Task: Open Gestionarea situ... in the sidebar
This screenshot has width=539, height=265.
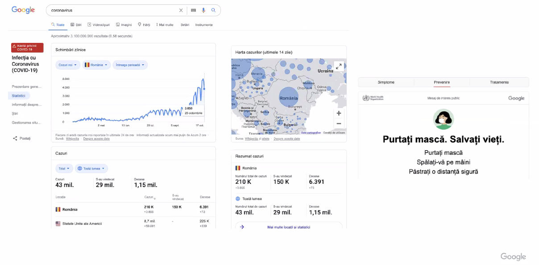Action: click(26, 122)
